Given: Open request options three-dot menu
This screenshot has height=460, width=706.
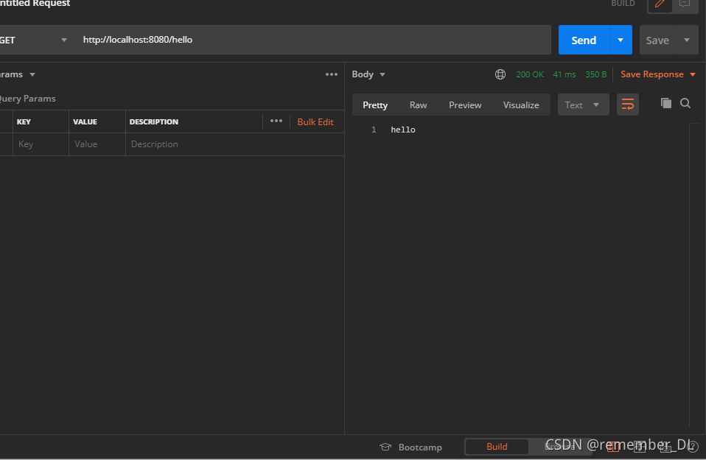Looking at the screenshot, I should click(332, 74).
